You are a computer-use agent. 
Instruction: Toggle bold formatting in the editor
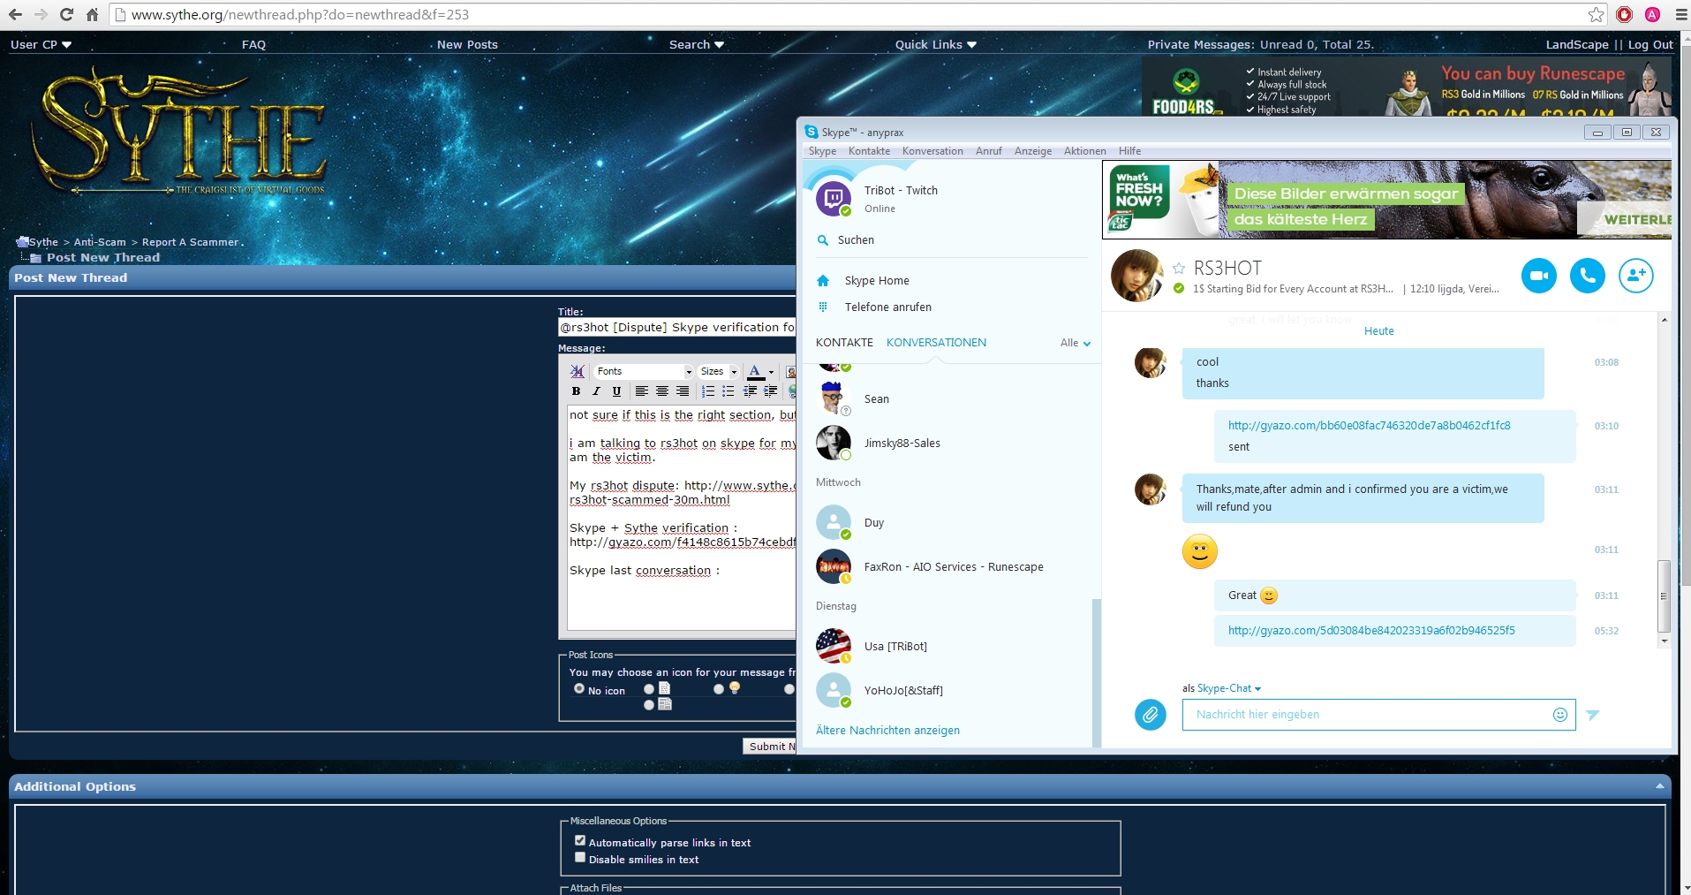point(576,391)
